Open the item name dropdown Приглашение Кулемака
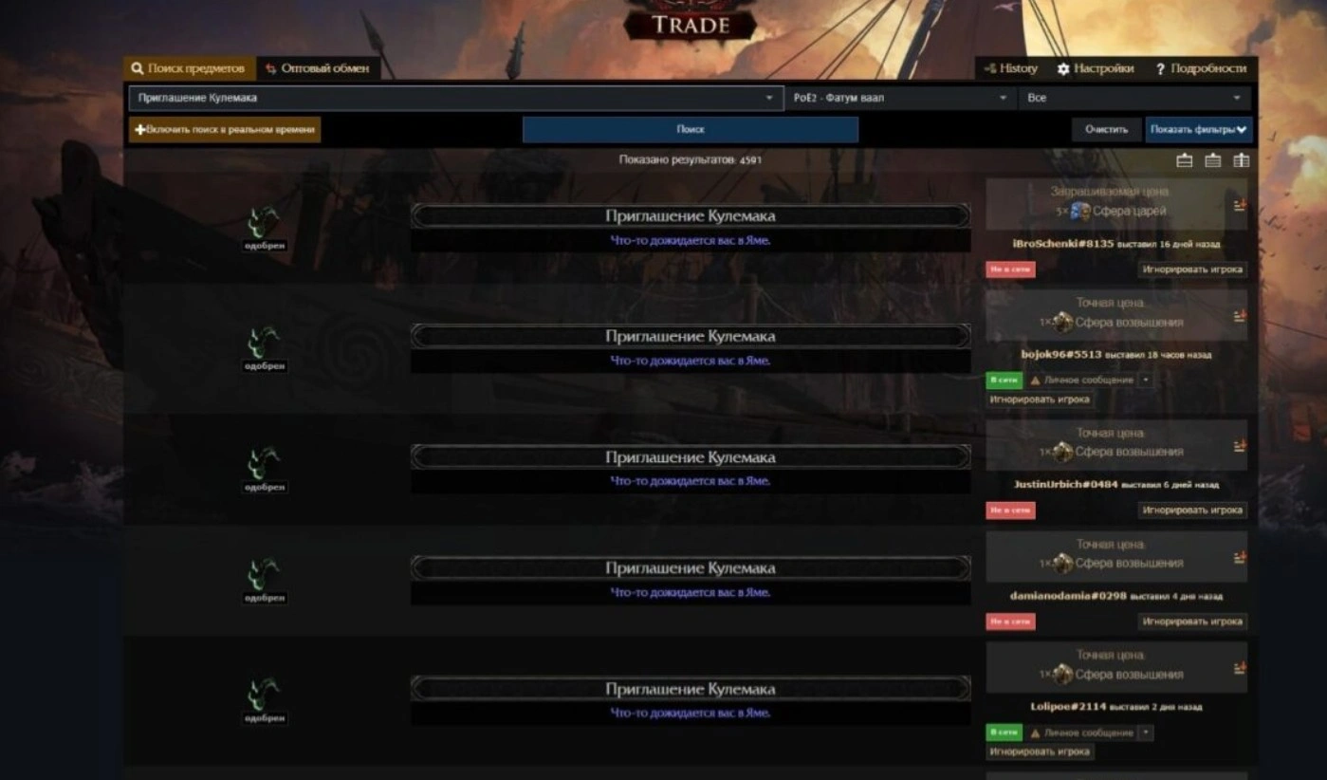The width and height of the screenshot is (1327, 780). (454, 98)
